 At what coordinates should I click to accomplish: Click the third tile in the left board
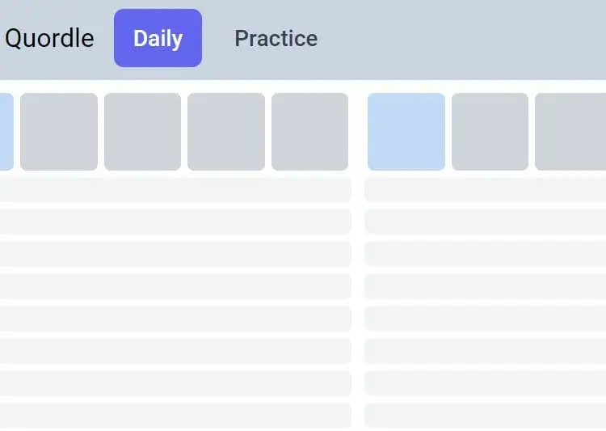coord(142,132)
